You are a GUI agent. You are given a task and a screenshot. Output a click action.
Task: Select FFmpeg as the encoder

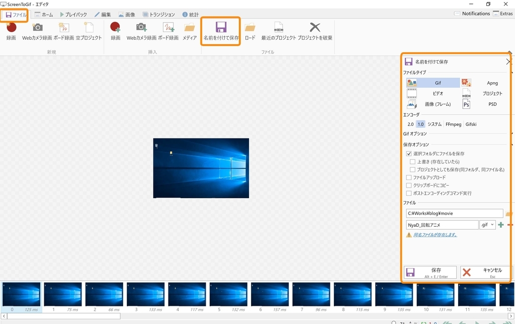(x=453, y=124)
